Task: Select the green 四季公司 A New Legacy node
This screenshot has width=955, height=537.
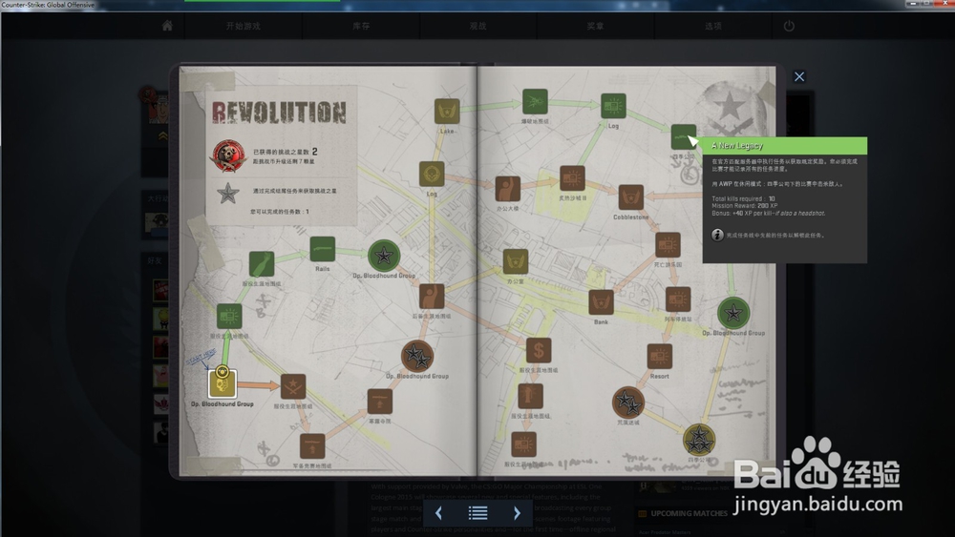Action: (684, 136)
